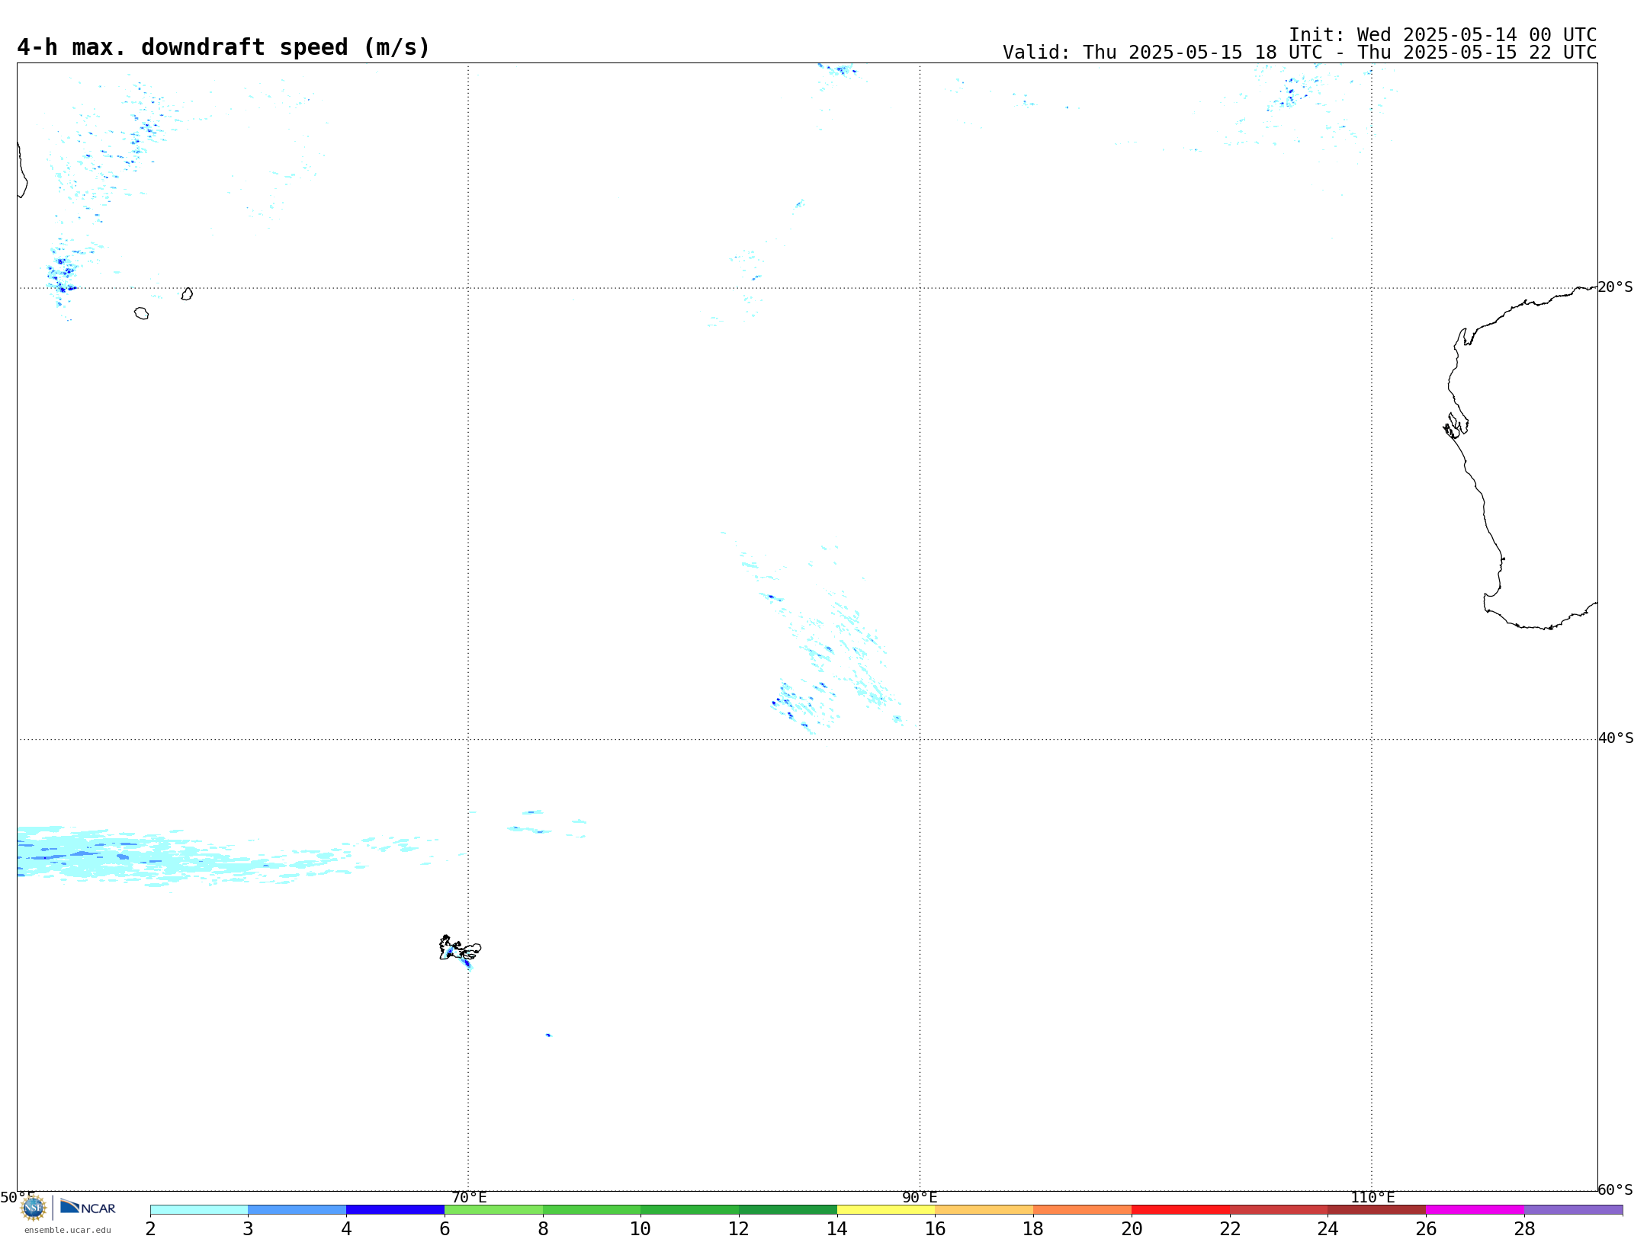1647x1239 pixels.
Task: Click colorbar tick label '6'
Action: pos(445,1228)
